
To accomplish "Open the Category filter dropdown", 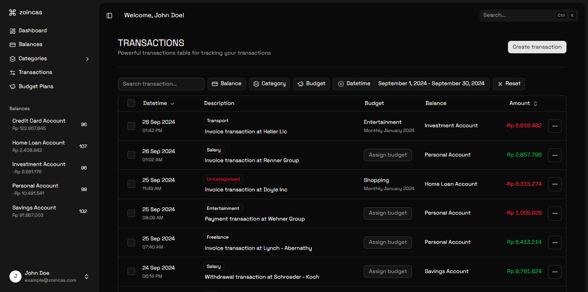I will click(x=269, y=84).
